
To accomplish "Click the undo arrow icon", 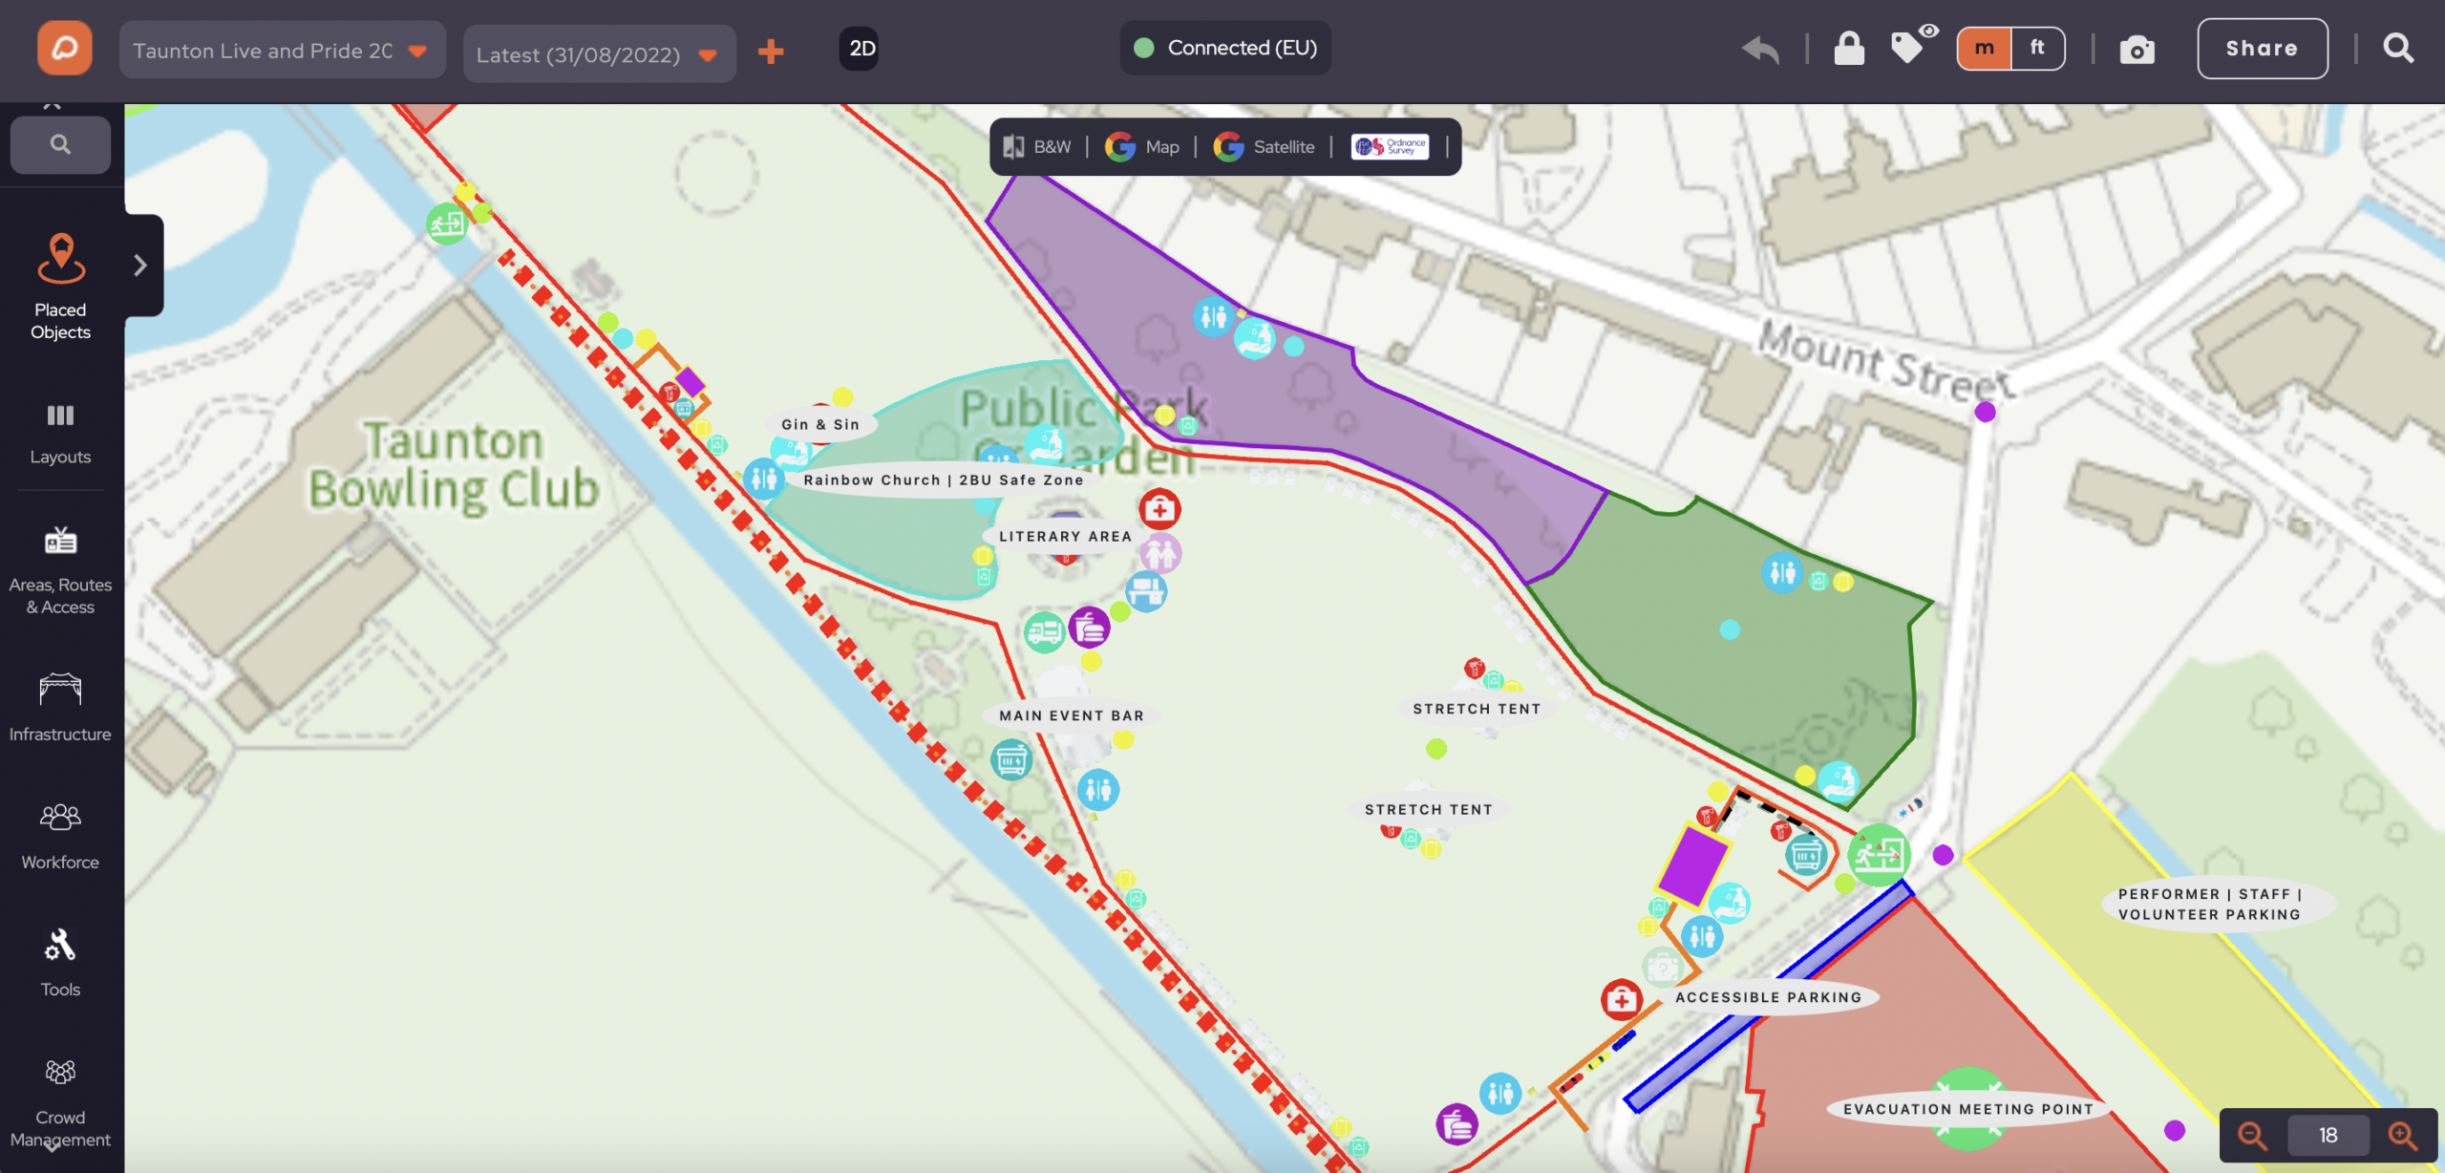I will tap(1760, 49).
